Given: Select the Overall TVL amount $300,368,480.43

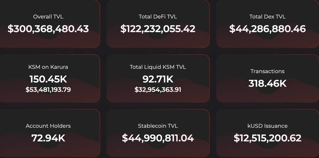Looking at the screenshot, I should 48,29.
